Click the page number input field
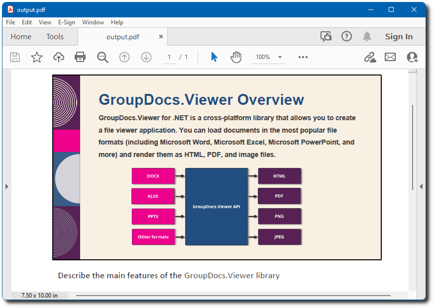The width and height of the screenshot is (434, 308). pyautogui.click(x=169, y=57)
